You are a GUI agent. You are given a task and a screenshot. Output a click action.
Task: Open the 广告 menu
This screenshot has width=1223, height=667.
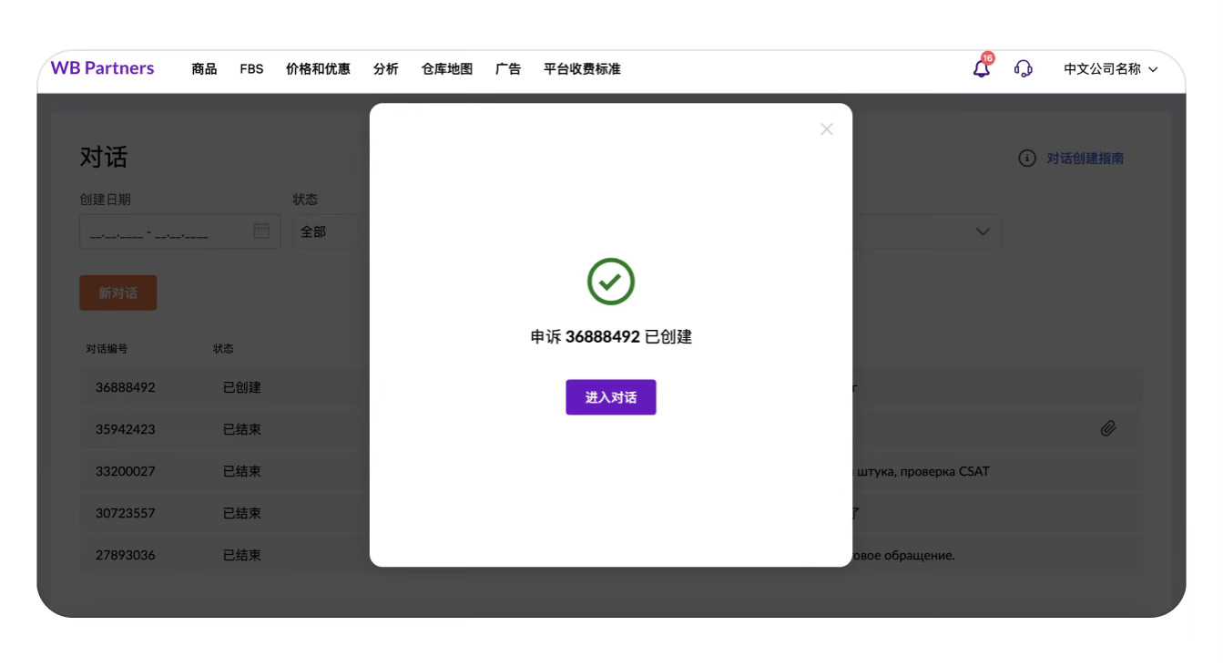(508, 69)
